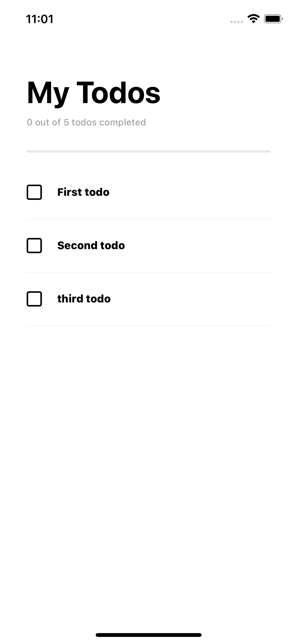The height and width of the screenshot is (643, 297).
Task: Click the word "completed" in subtitle
Action: click(123, 123)
